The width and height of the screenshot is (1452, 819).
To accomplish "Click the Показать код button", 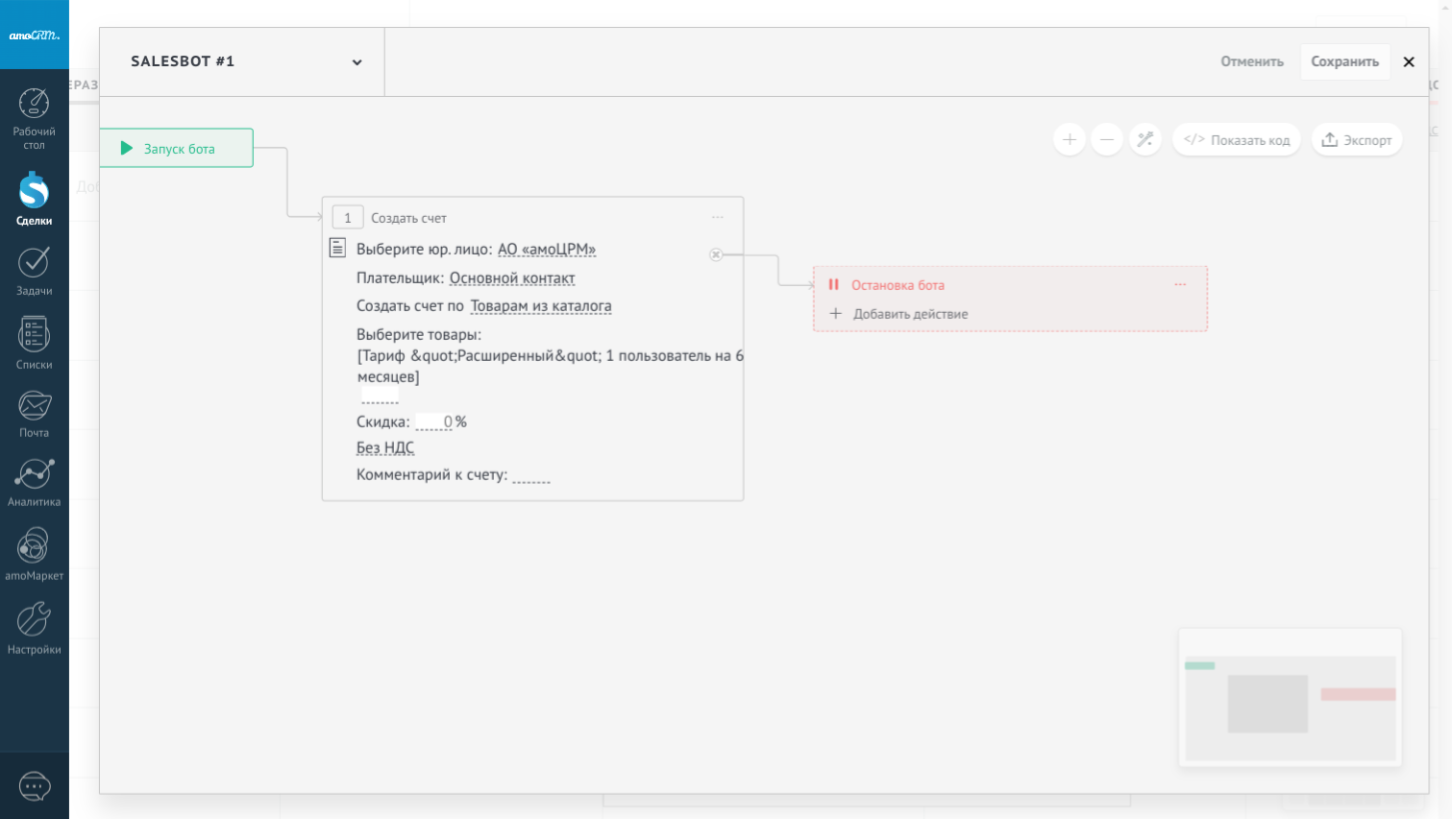I will coord(1237,140).
